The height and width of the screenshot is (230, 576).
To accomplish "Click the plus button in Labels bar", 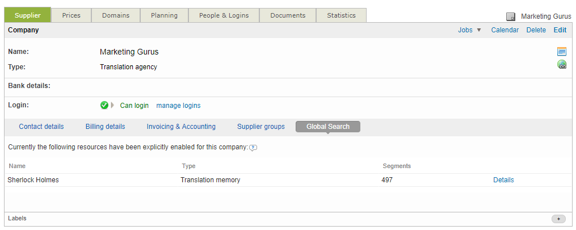I will 558,219.
